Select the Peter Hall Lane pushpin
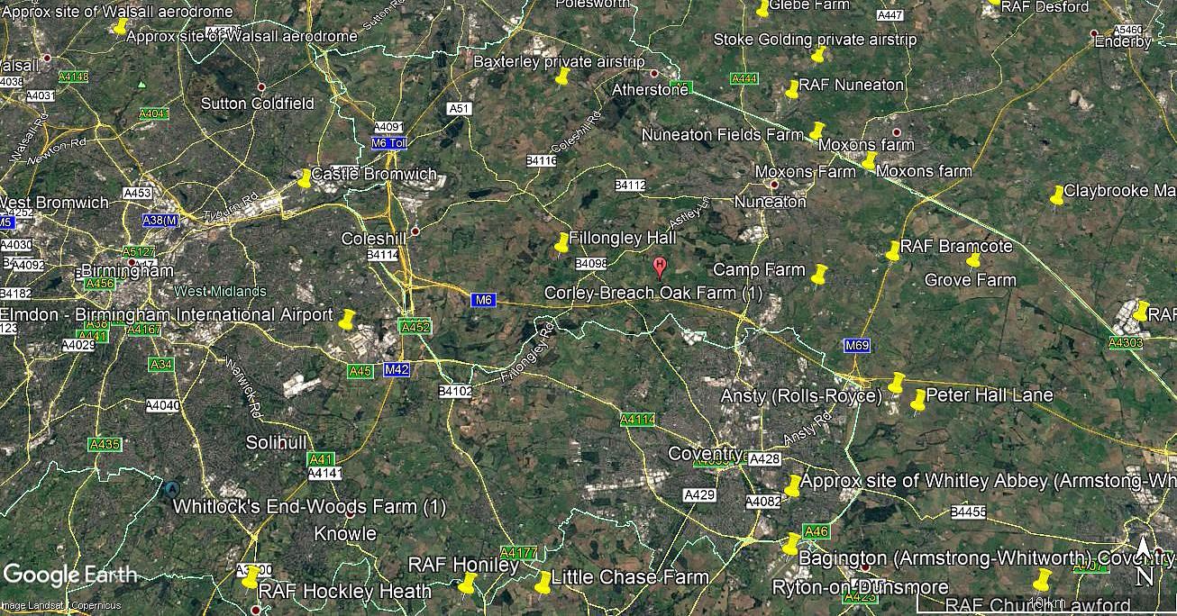 pos(918,401)
